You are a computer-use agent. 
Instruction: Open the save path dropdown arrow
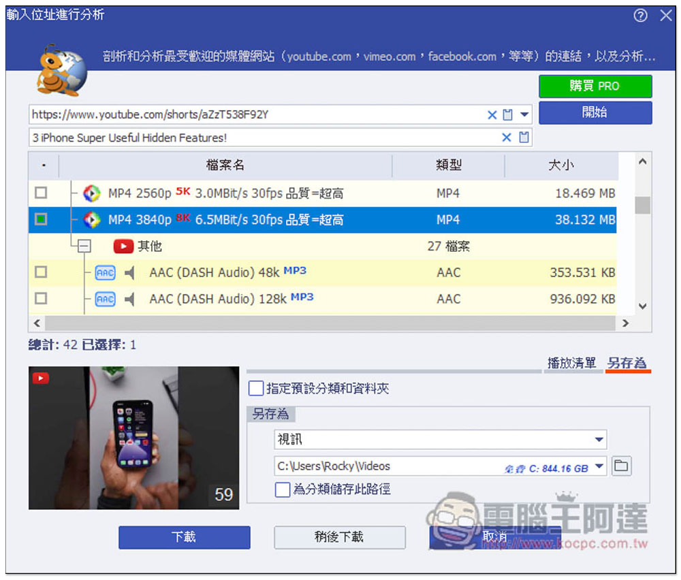click(599, 466)
